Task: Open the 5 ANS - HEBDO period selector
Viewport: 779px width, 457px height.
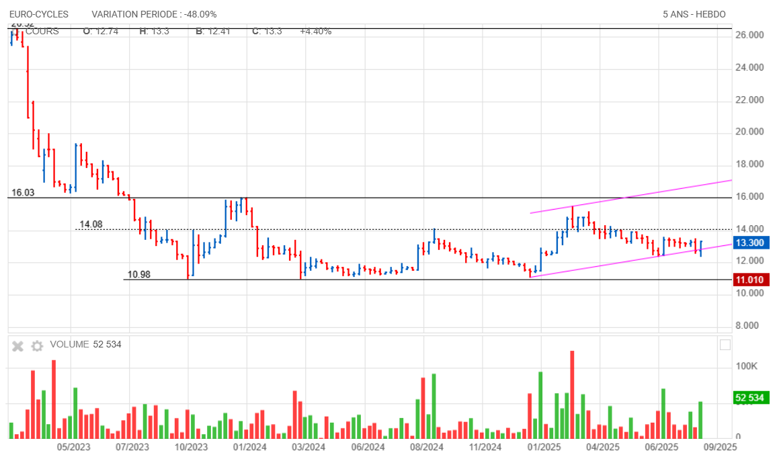Action: pyautogui.click(x=694, y=14)
